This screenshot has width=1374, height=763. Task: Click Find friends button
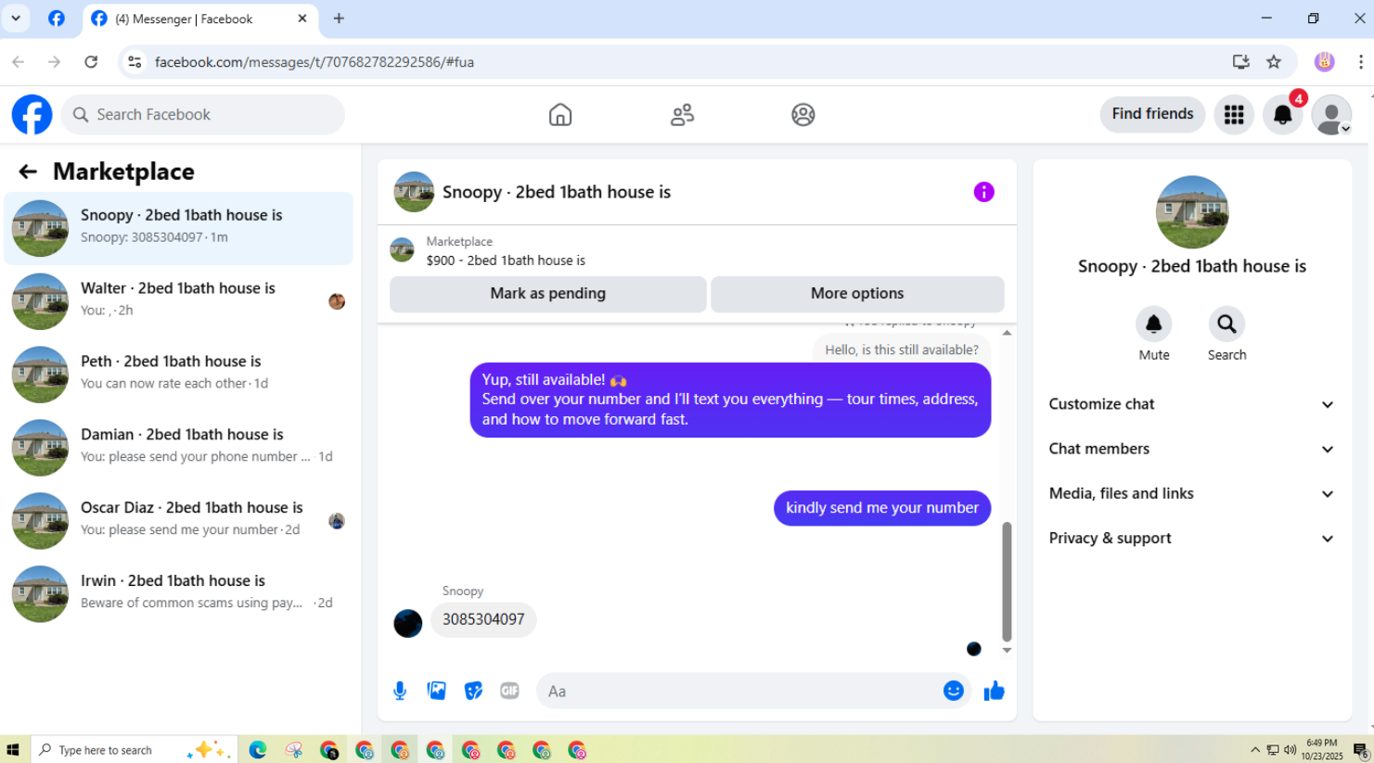point(1152,114)
